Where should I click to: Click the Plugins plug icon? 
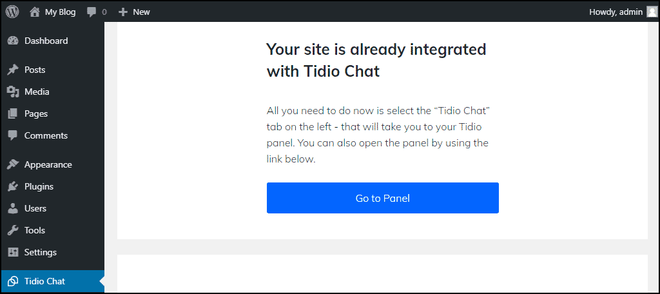point(13,186)
